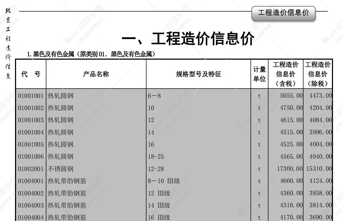Click tax-included price 4750.00

291,108
